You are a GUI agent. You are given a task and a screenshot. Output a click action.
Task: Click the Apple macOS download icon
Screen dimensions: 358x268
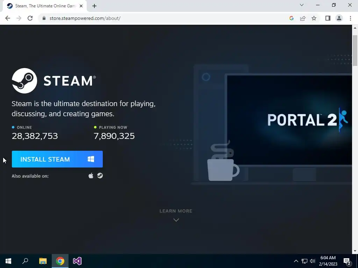(x=91, y=176)
